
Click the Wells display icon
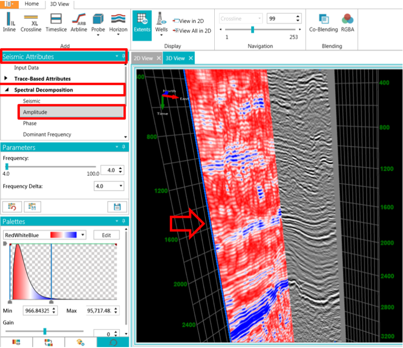[x=161, y=22]
